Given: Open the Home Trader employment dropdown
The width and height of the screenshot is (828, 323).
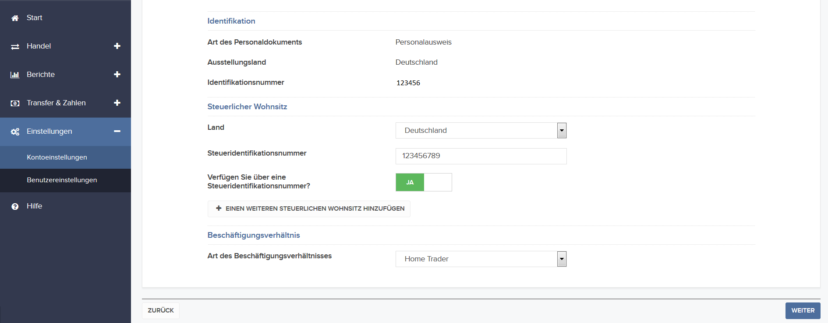Looking at the screenshot, I should tap(481, 259).
